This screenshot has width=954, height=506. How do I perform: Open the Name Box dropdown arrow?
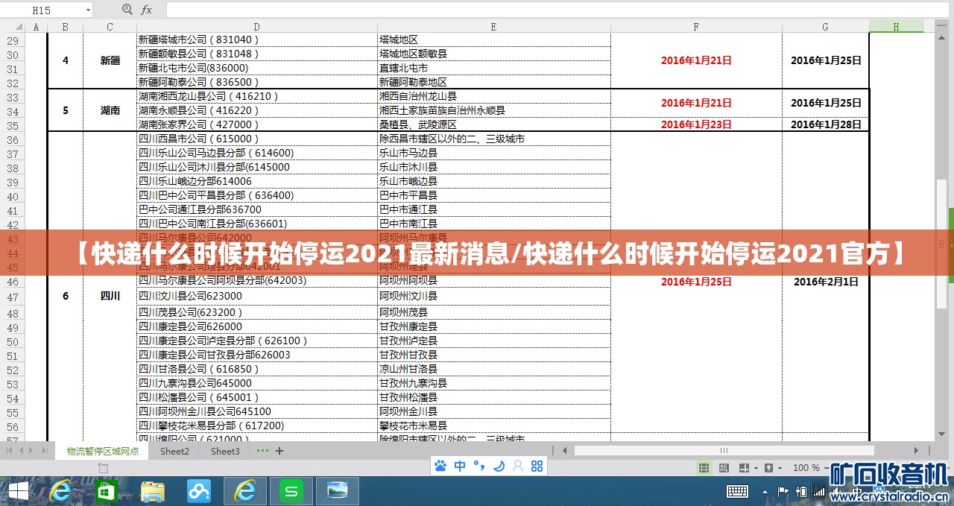click(x=88, y=10)
